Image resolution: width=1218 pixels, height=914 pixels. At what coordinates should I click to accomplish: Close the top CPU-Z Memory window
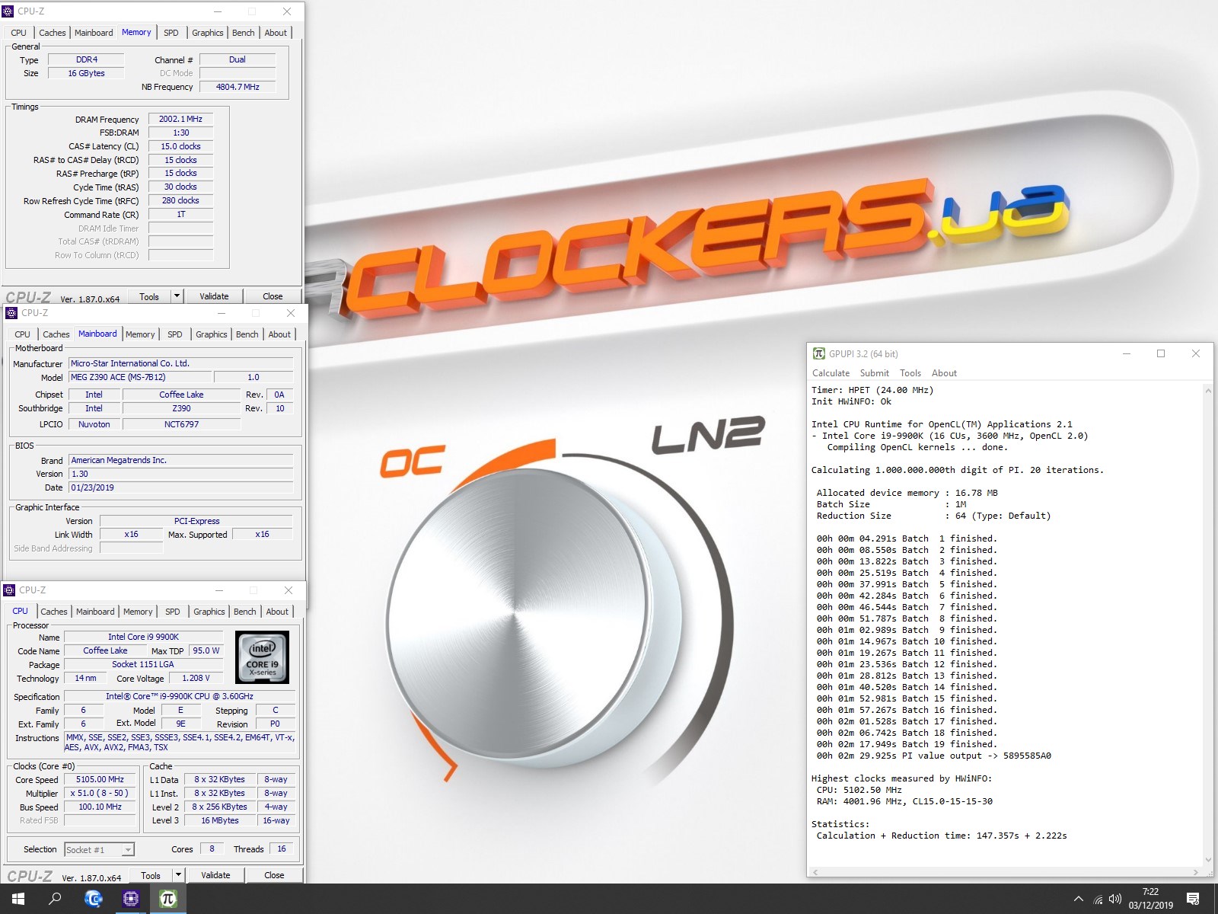(x=287, y=11)
